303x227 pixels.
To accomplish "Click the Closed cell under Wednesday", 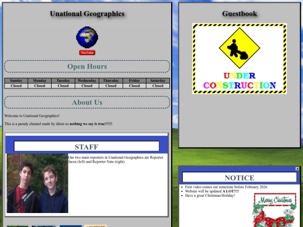I will [87, 86].
